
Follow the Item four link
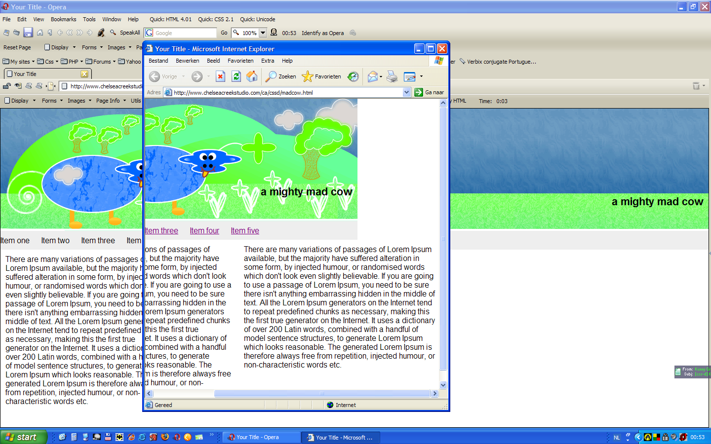click(204, 230)
